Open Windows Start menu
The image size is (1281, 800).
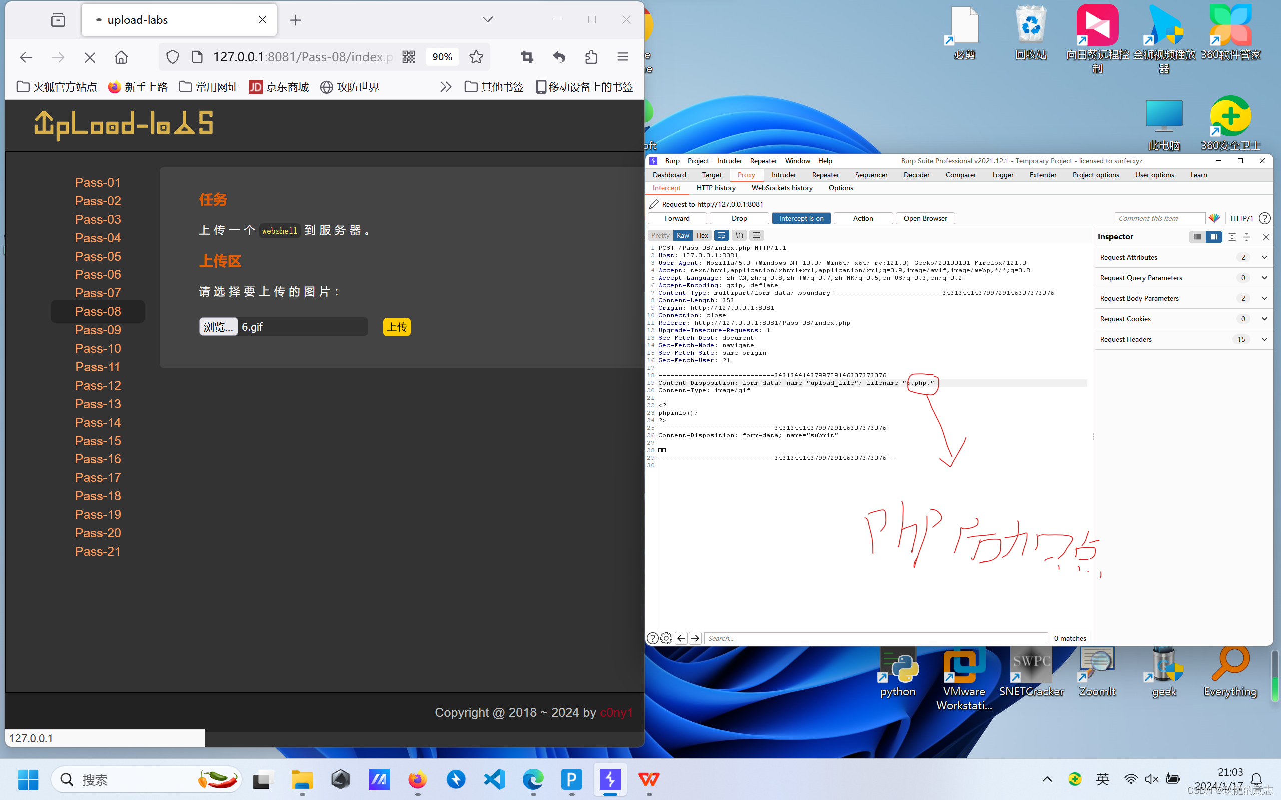pos(28,779)
